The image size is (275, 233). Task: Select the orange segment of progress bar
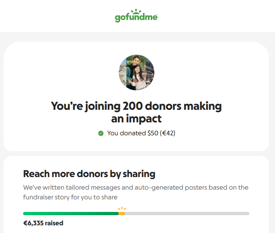pyautogui.click(x=122, y=214)
